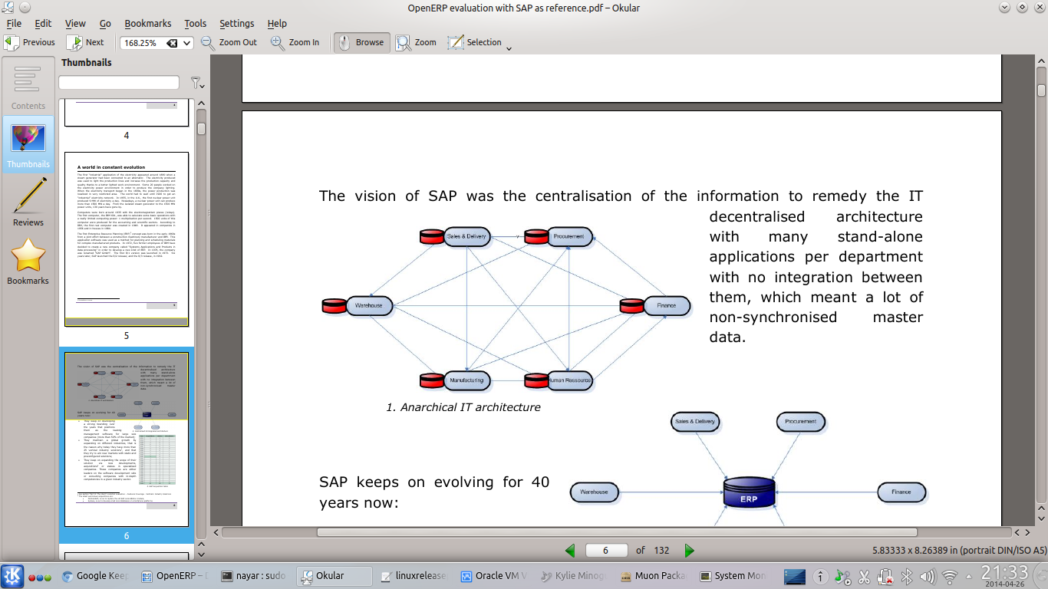Expand hidden system tray icons arrow
Image resolution: width=1048 pixels, height=589 pixels.
pyautogui.click(x=968, y=576)
